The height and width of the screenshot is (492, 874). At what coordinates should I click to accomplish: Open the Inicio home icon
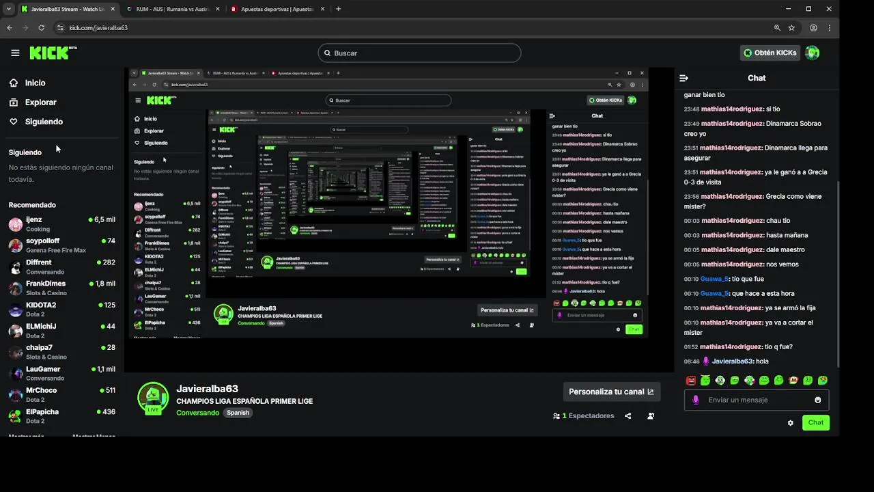pos(14,83)
